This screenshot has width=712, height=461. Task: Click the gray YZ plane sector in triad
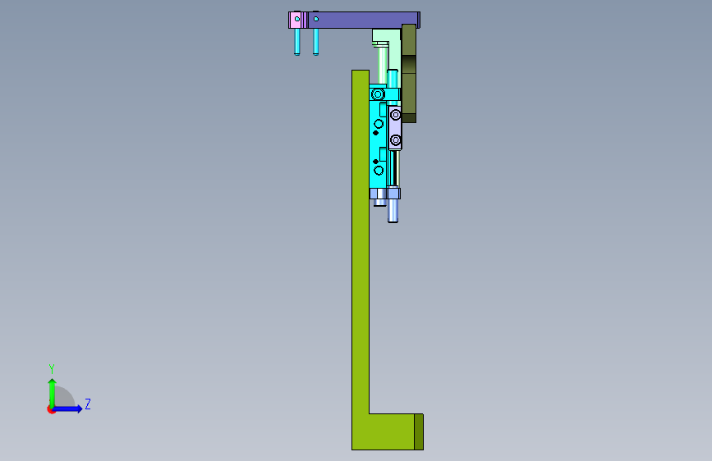63,398
